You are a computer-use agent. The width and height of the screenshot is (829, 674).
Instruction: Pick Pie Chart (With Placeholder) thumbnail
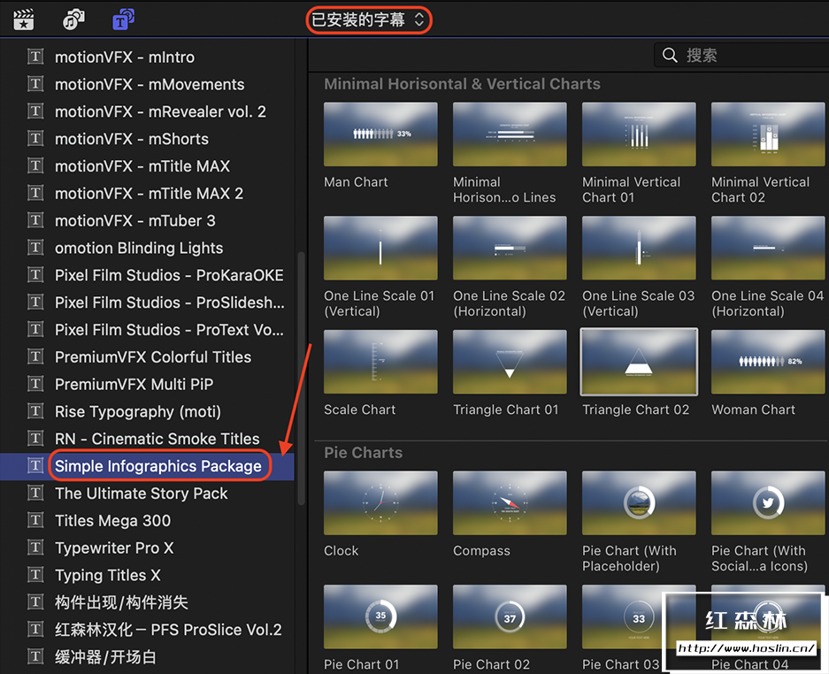(x=639, y=502)
